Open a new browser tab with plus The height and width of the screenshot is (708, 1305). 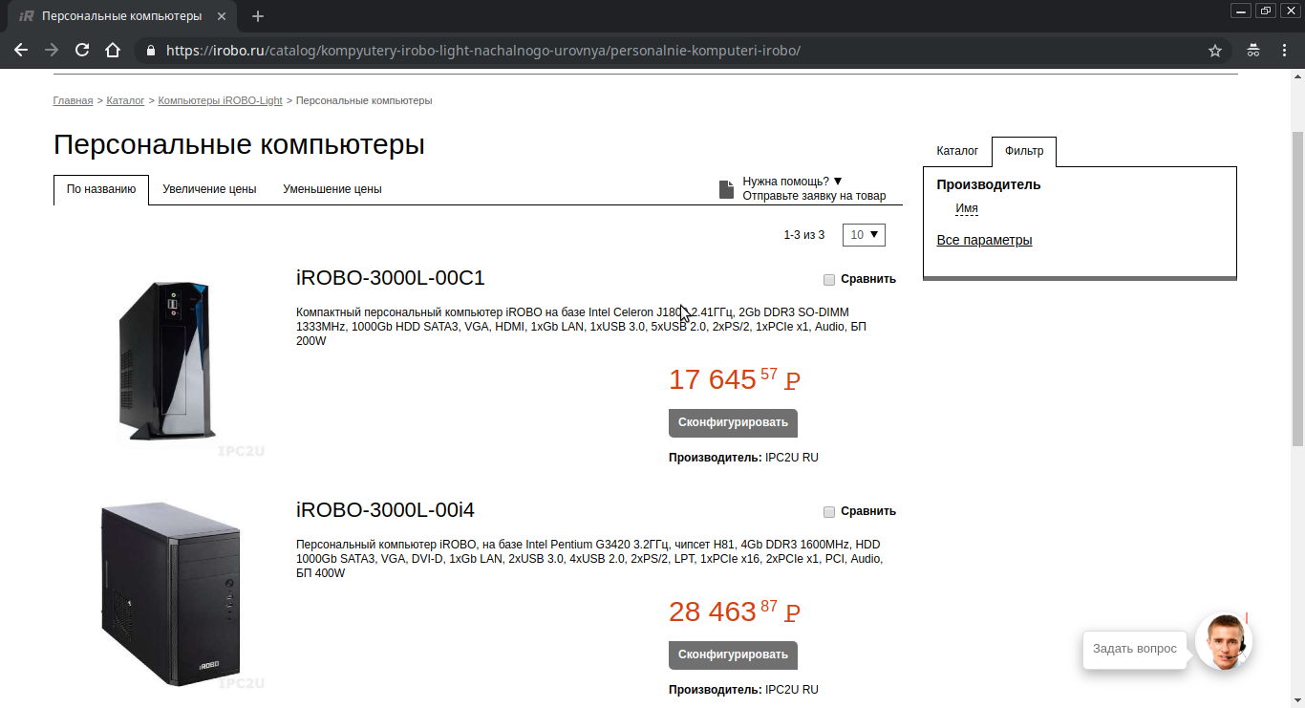click(258, 16)
